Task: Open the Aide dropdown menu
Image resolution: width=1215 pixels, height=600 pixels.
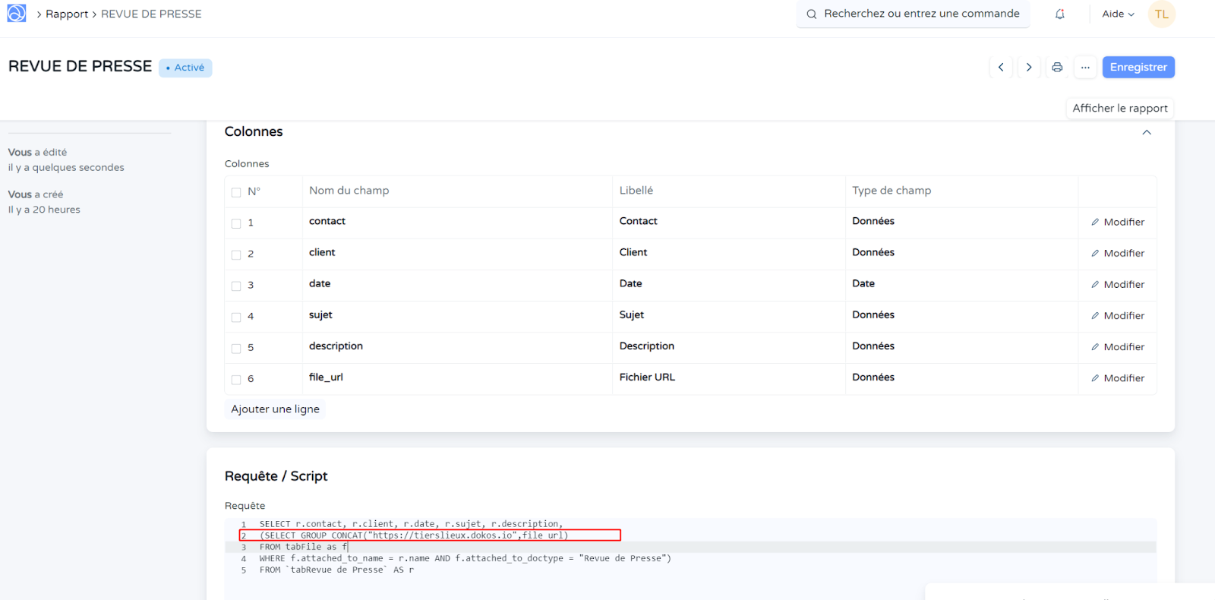Action: pos(1118,14)
